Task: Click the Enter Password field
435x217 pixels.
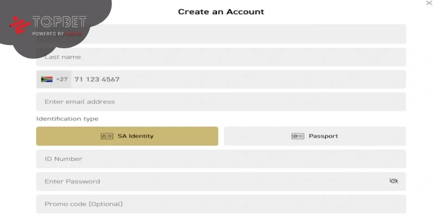Action: 221,182
